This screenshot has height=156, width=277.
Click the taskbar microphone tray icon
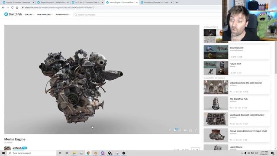pos(245,153)
